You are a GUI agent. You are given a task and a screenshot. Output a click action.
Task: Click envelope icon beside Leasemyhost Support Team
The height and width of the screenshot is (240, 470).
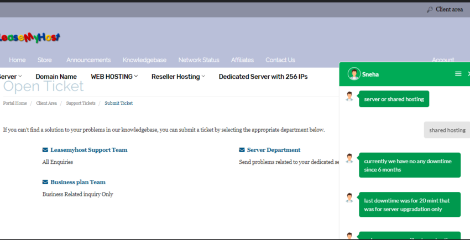45,150
